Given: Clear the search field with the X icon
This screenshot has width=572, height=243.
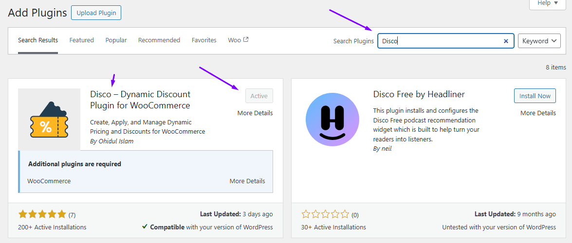Looking at the screenshot, I should [x=506, y=41].
